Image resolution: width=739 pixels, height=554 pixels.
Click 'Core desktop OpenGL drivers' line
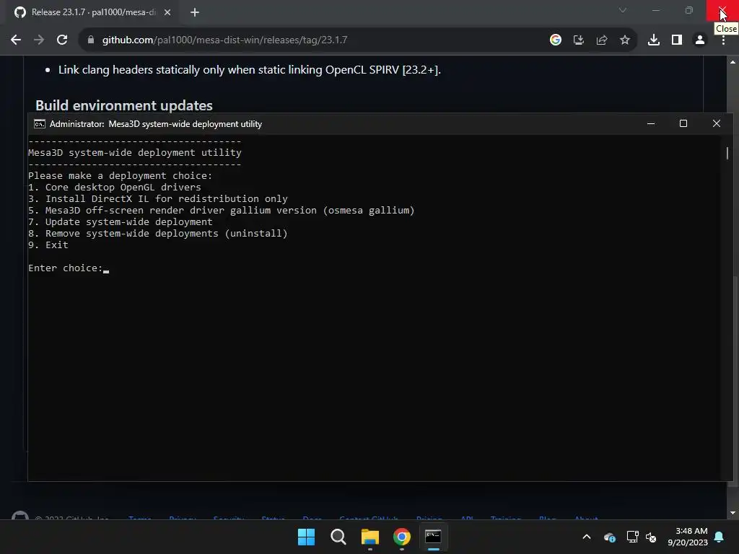pyautogui.click(x=115, y=187)
